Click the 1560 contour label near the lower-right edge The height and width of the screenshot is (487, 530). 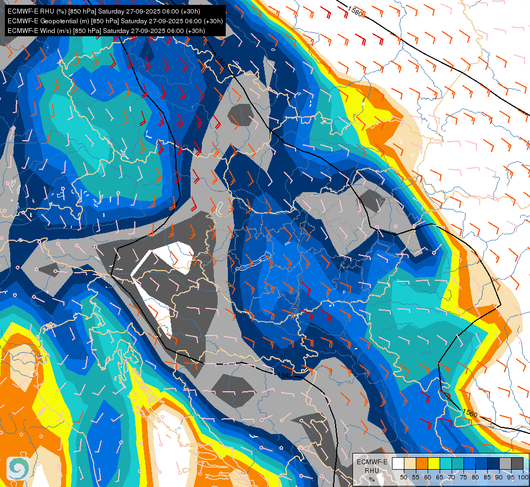click(x=470, y=413)
